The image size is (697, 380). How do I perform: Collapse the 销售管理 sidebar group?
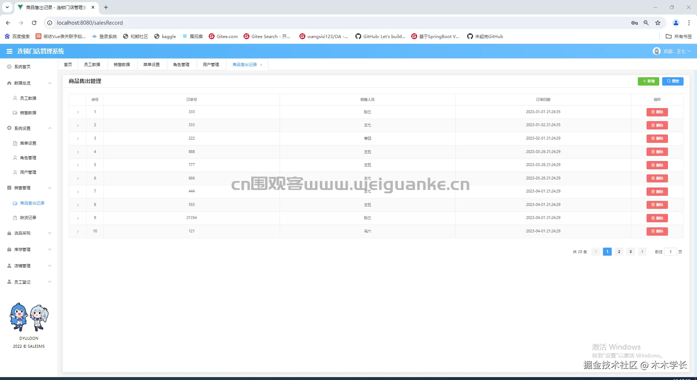(x=29, y=188)
